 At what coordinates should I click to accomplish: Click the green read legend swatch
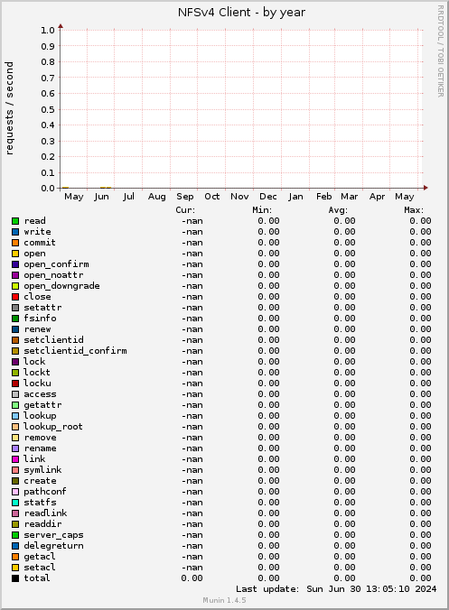point(15,221)
